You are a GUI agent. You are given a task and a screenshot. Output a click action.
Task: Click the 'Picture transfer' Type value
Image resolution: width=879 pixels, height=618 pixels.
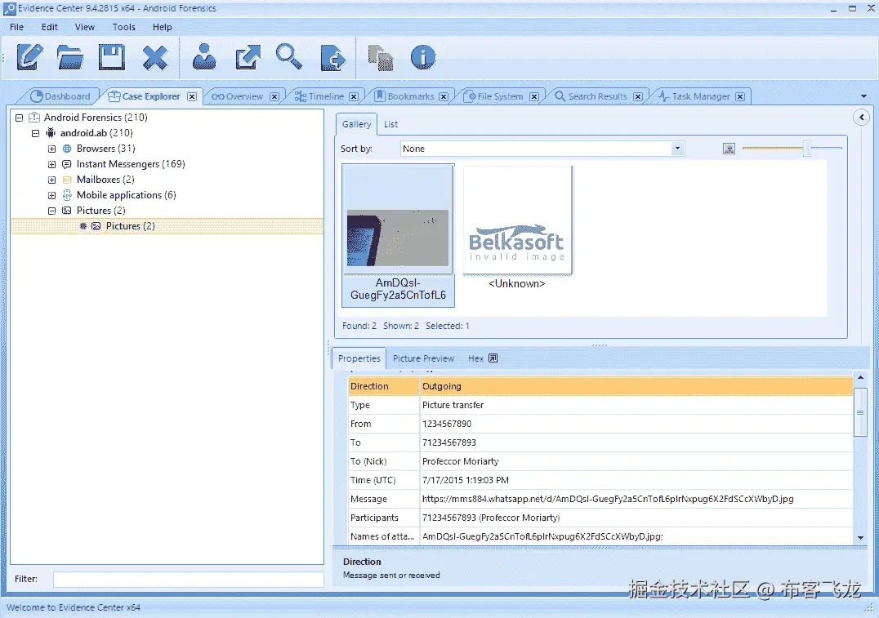453,405
